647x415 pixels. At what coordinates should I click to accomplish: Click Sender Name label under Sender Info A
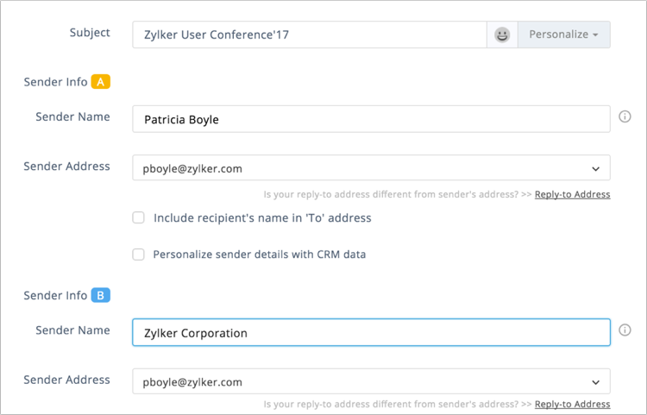click(72, 116)
